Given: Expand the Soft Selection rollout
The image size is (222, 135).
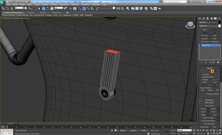Looking at the screenshot, I should pyautogui.click(x=210, y=100).
